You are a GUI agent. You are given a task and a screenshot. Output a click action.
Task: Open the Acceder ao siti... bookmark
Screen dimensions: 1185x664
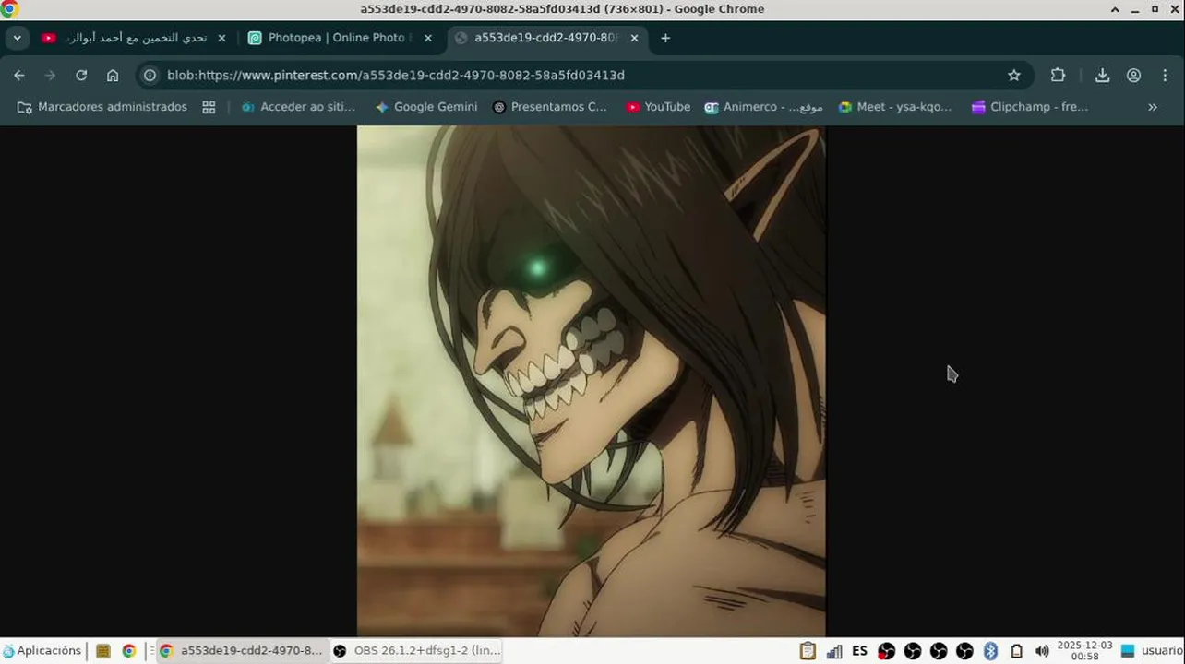click(x=298, y=107)
